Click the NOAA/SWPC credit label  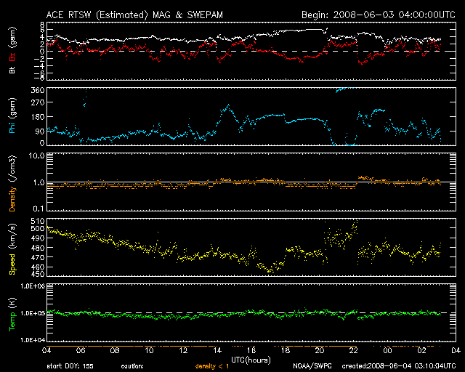310,366
